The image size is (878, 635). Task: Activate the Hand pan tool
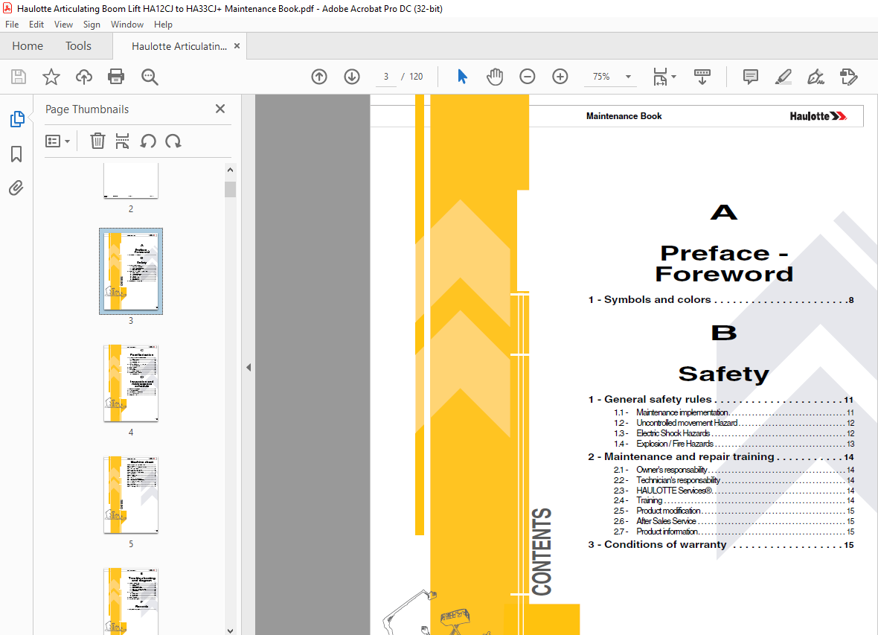[x=495, y=77]
